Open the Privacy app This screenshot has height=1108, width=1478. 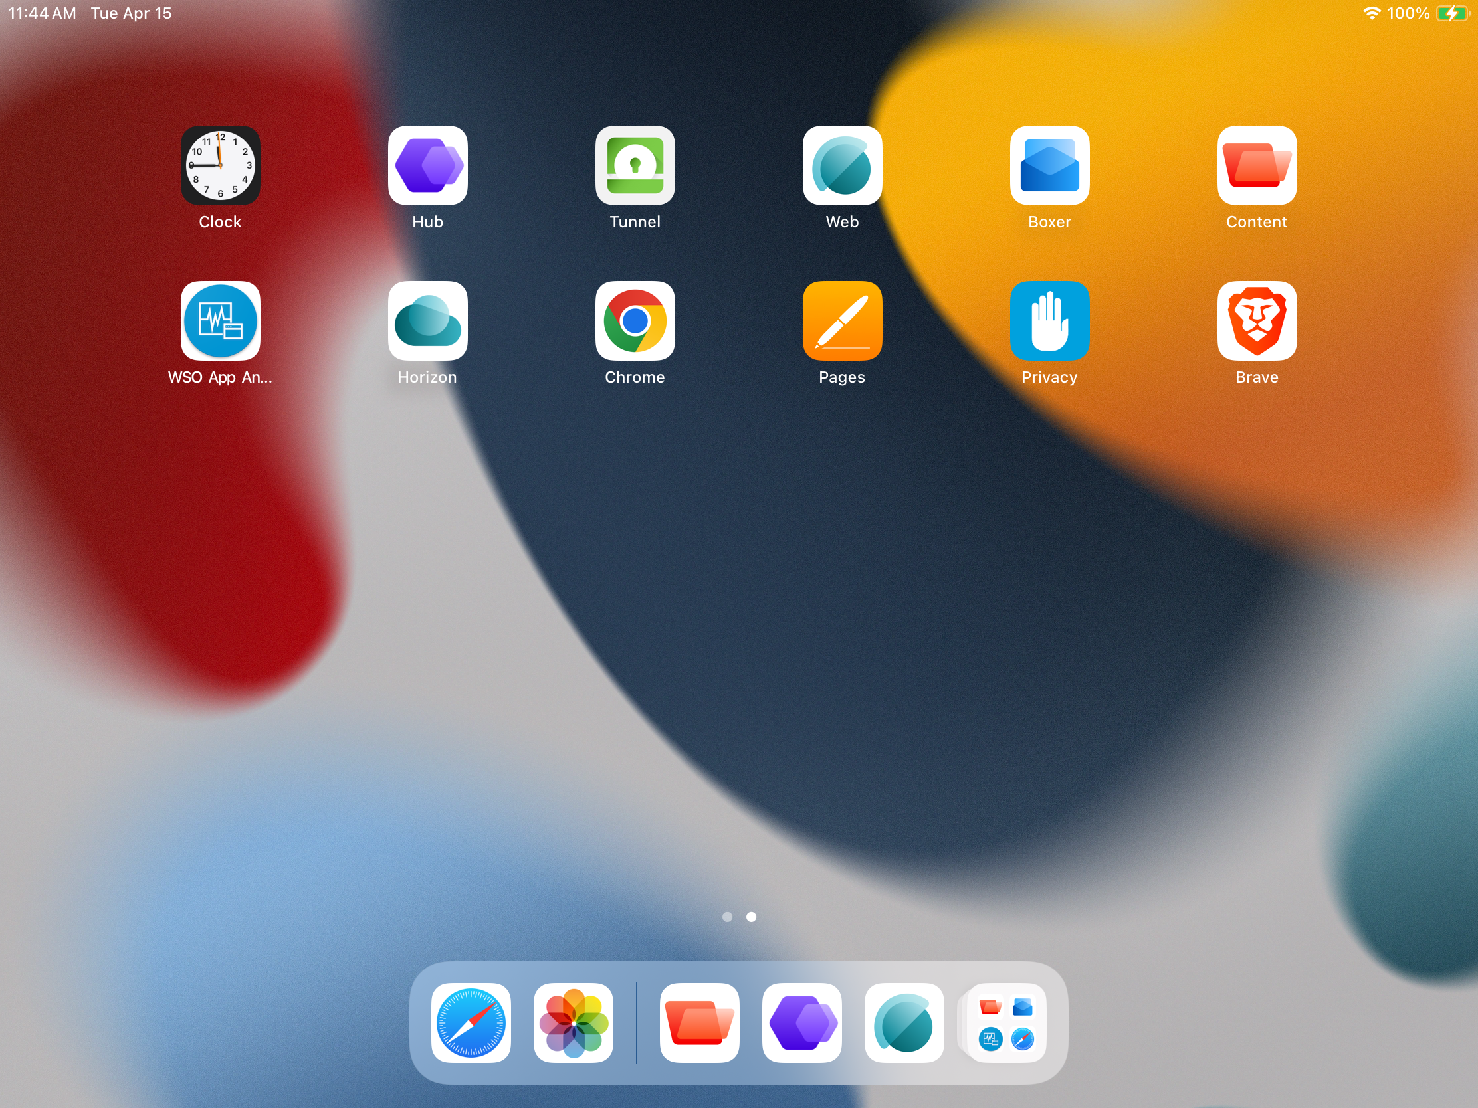pos(1049,322)
